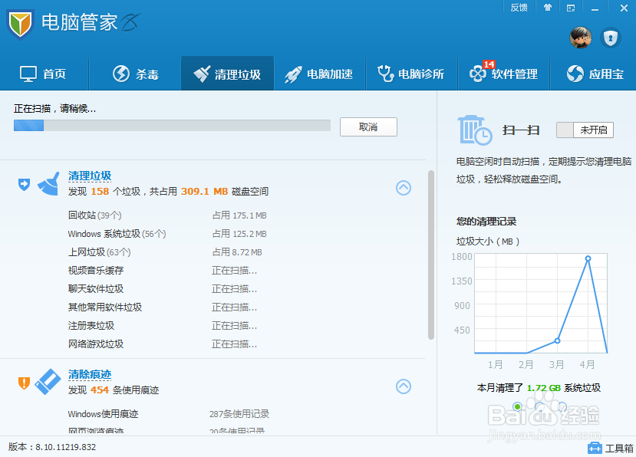Click the 扫一扫 trash-can clock icon

pyautogui.click(x=475, y=130)
